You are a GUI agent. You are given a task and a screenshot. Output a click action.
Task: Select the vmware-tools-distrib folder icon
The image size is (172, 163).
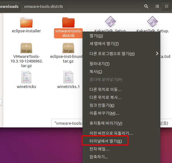pyautogui.click(x=68, y=22)
